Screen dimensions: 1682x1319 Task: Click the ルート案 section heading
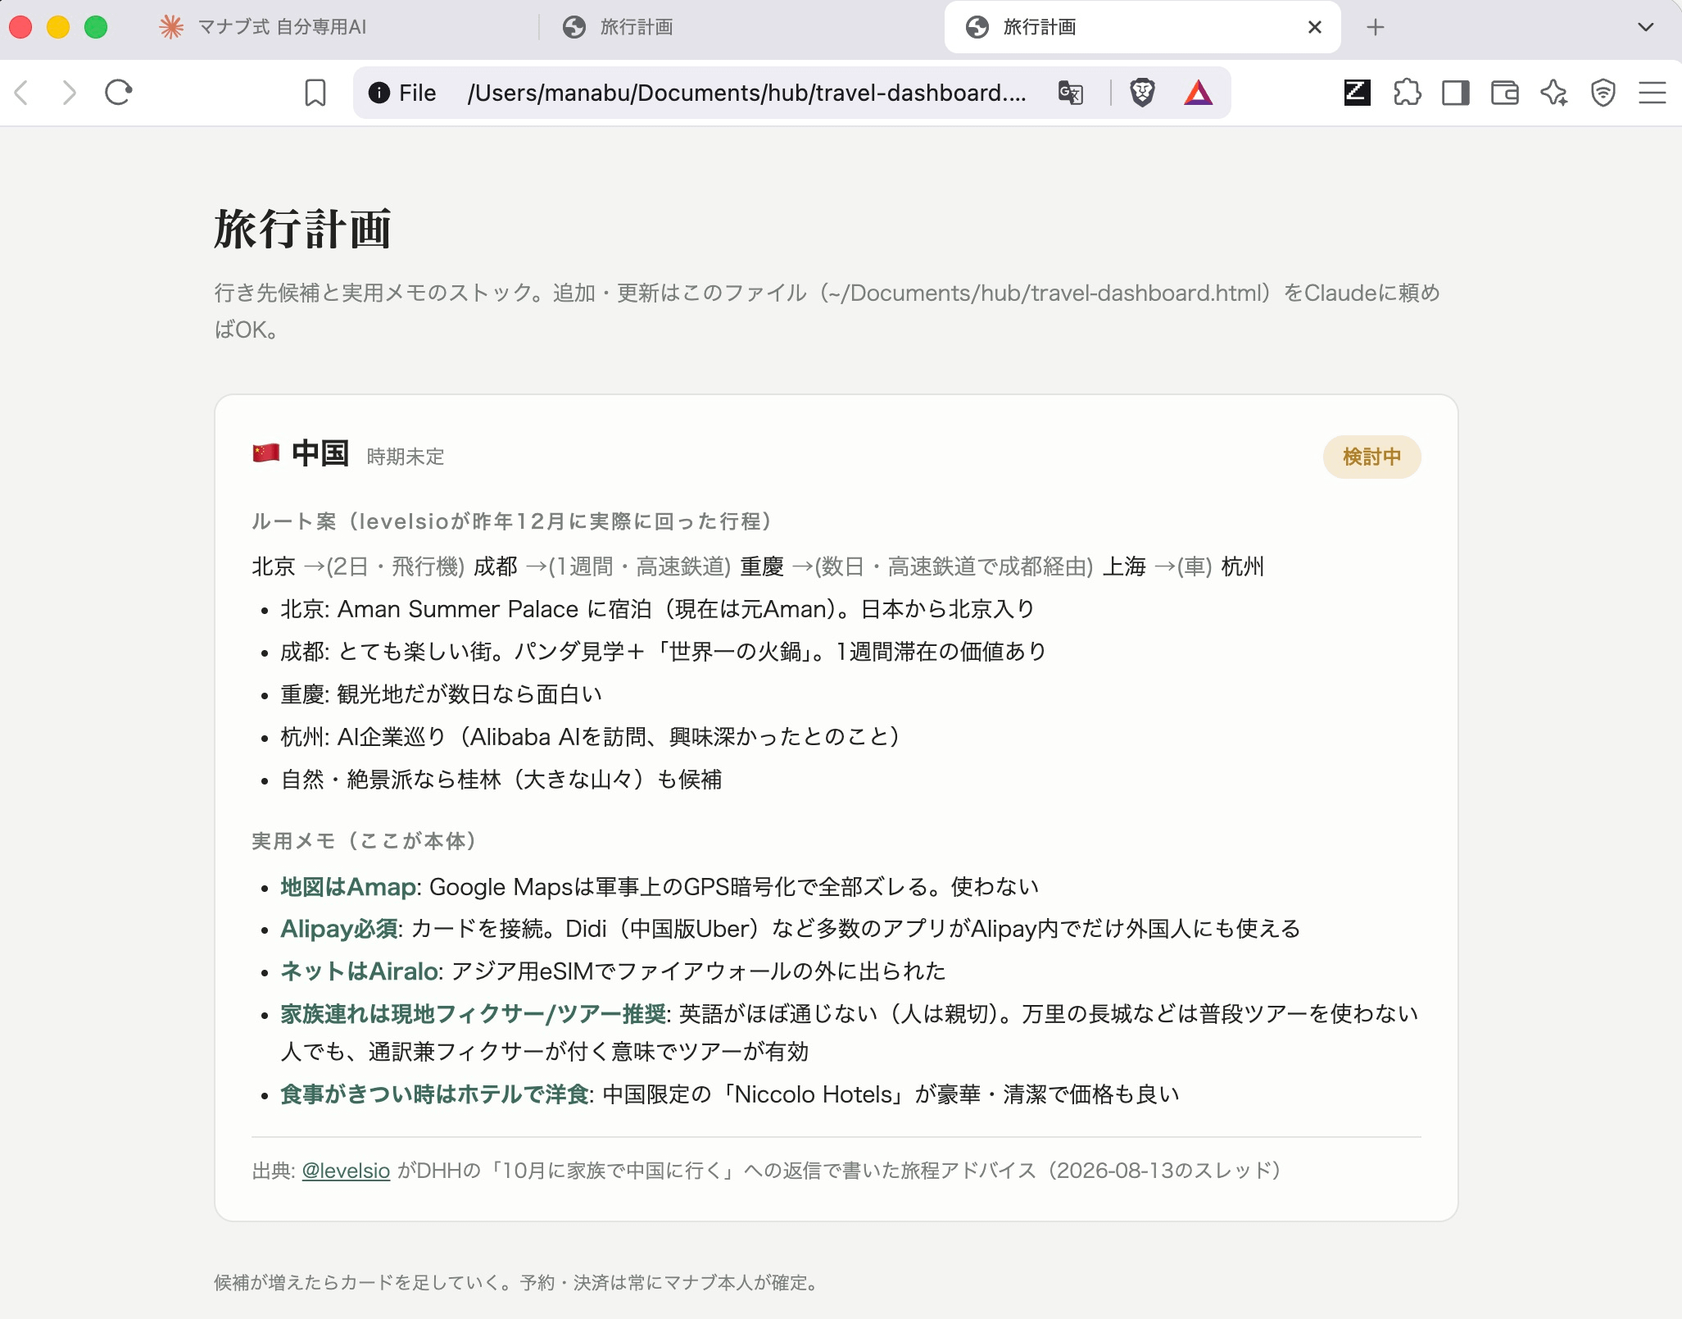(512, 521)
